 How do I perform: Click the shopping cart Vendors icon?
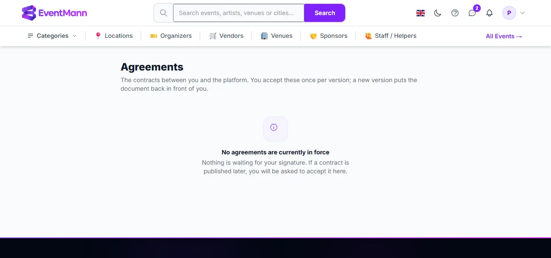[x=213, y=36]
